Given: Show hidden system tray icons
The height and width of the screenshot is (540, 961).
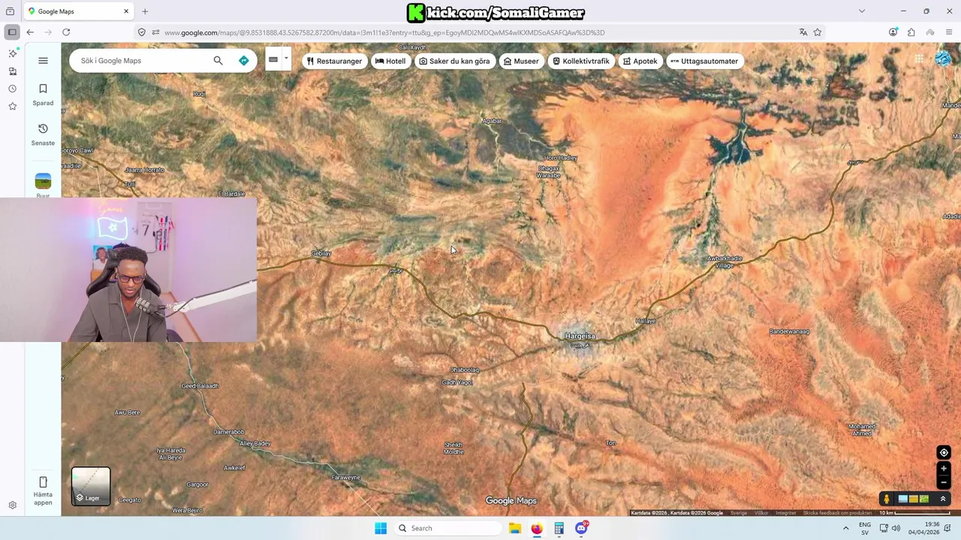Looking at the screenshot, I should point(845,528).
